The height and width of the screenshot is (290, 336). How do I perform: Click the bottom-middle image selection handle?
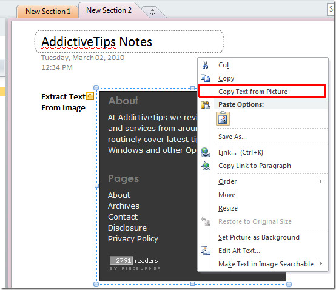[192, 284]
